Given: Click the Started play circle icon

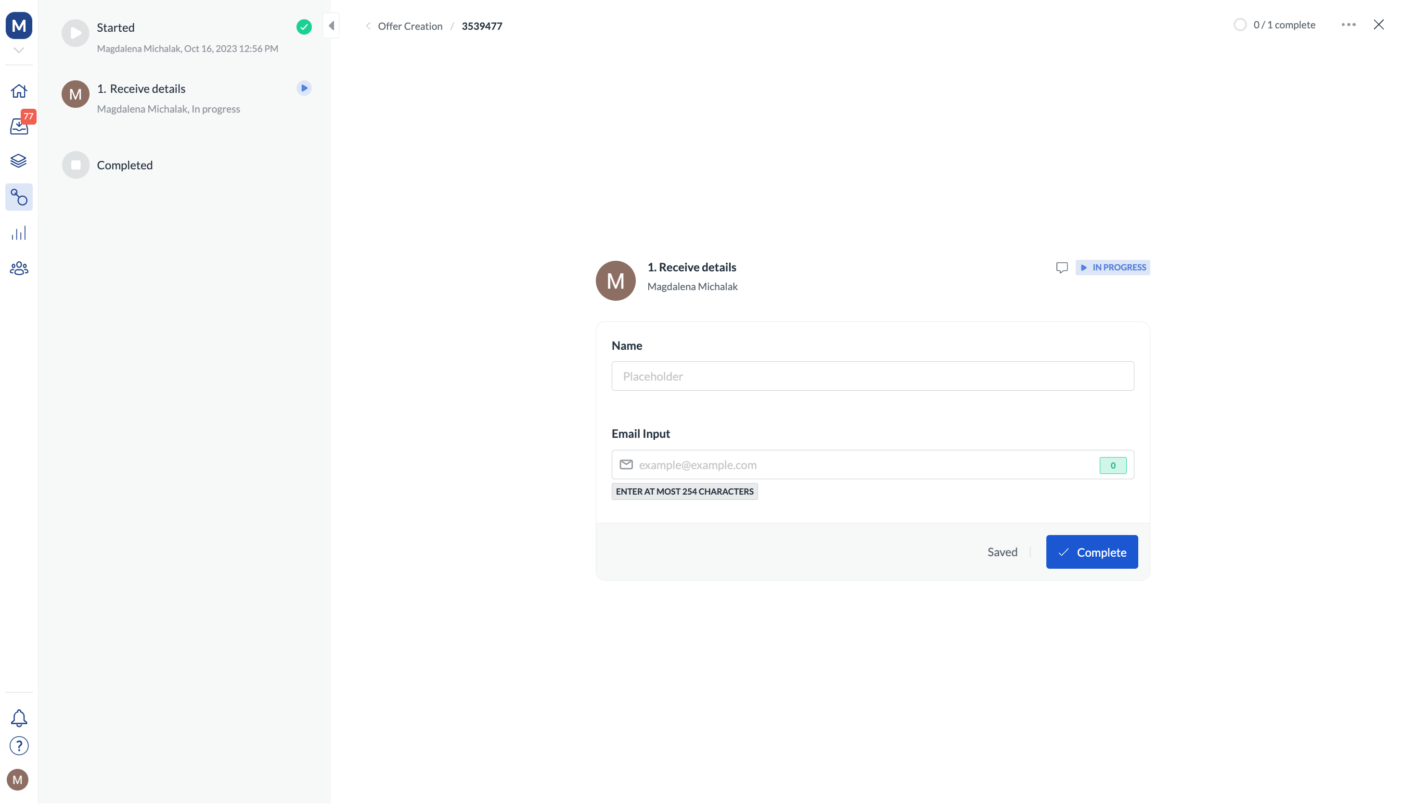Looking at the screenshot, I should pos(76,33).
